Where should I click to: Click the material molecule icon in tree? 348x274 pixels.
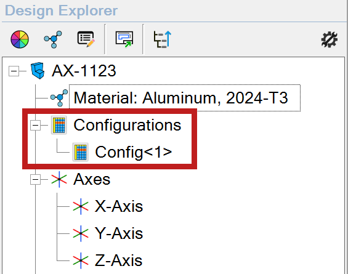click(x=59, y=98)
